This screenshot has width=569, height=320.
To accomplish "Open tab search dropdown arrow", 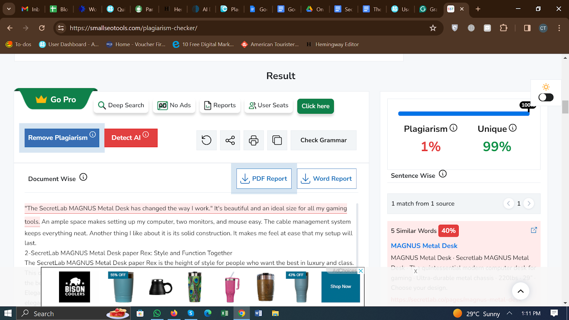I will coord(9,9).
